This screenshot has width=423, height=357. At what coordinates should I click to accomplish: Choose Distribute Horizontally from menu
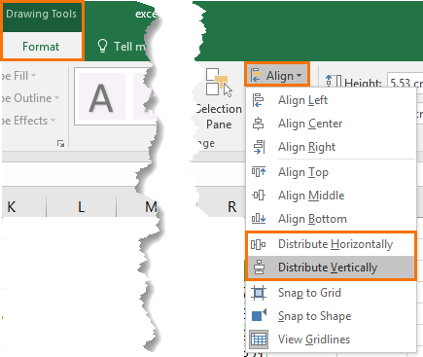[331, 244]
